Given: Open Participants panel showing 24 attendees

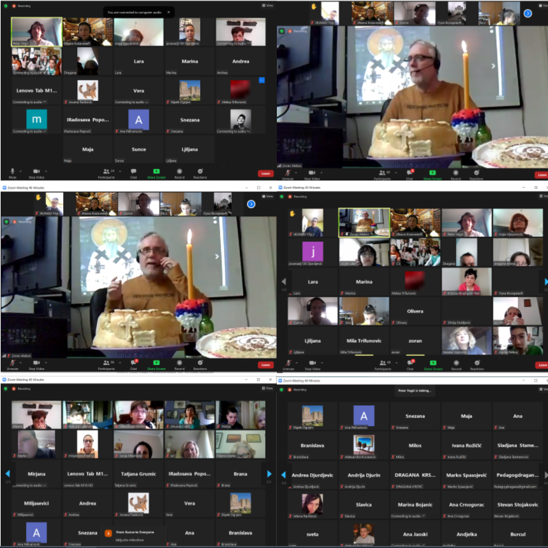Looking at the screenshot, I should click(x=107, y=172).
